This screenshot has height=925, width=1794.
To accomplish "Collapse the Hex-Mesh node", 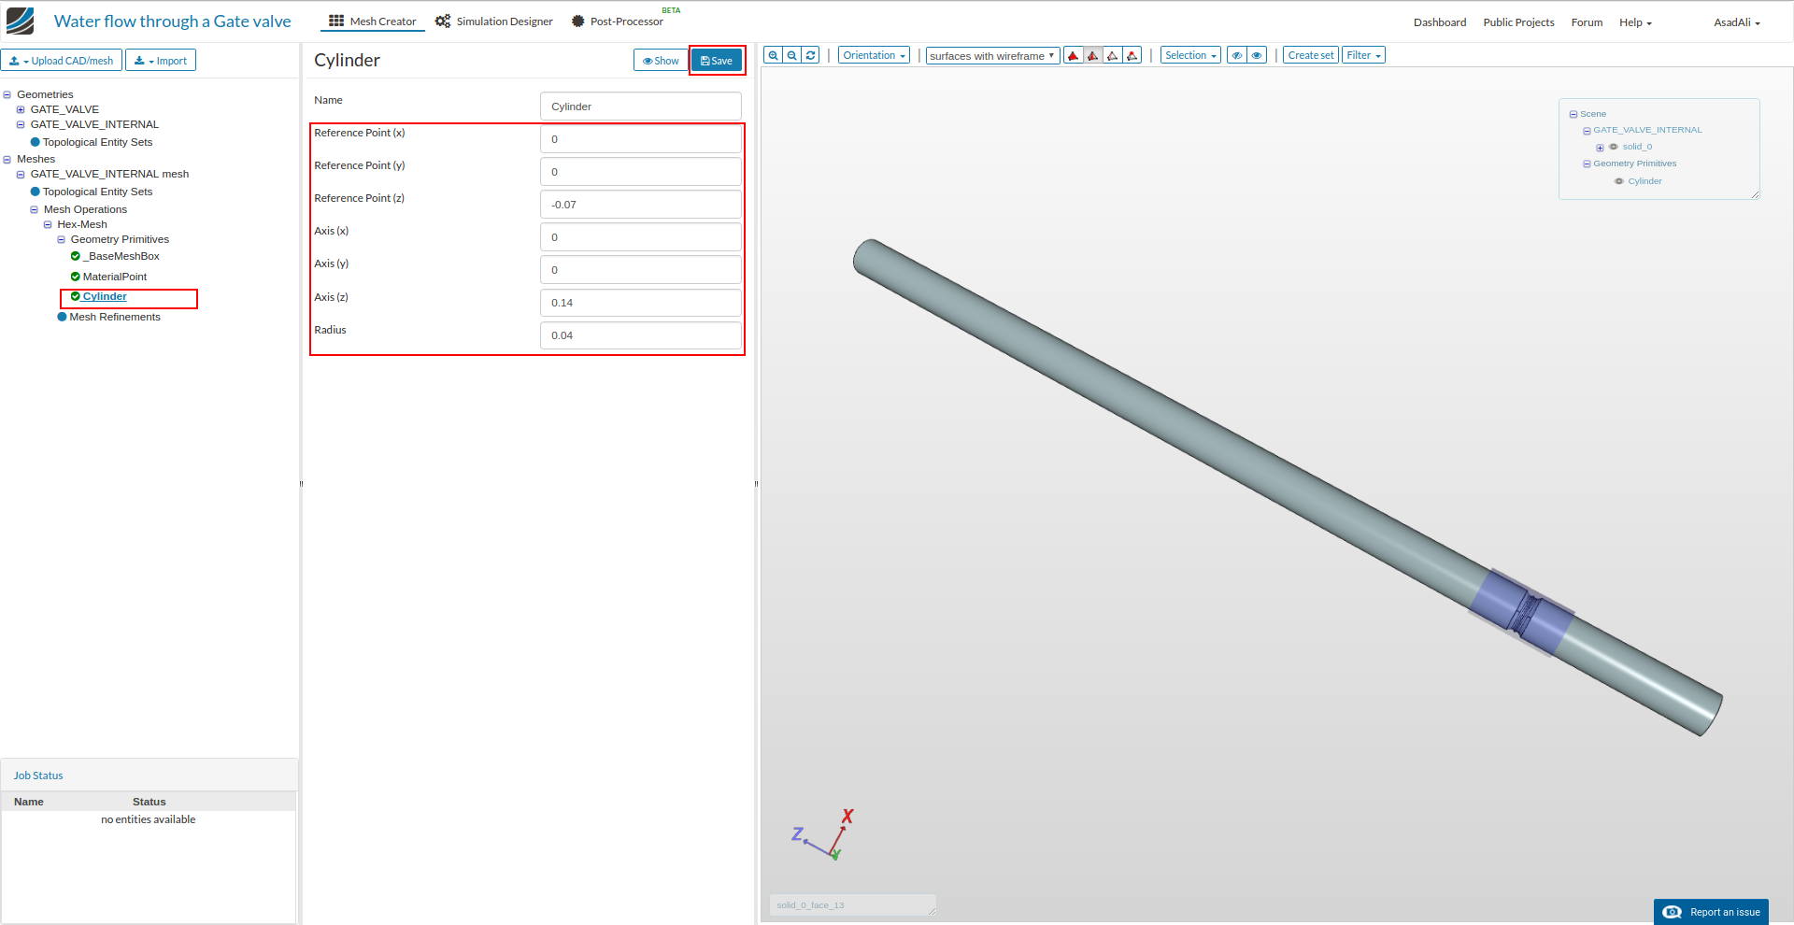I will 48,224.
